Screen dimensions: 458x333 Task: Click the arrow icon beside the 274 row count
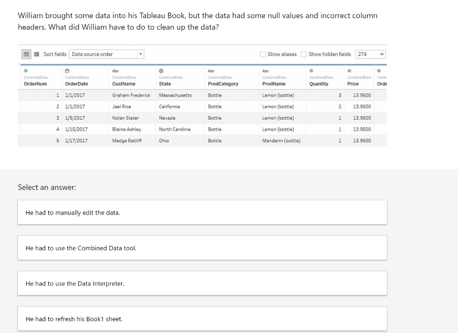tap(381, 54)
